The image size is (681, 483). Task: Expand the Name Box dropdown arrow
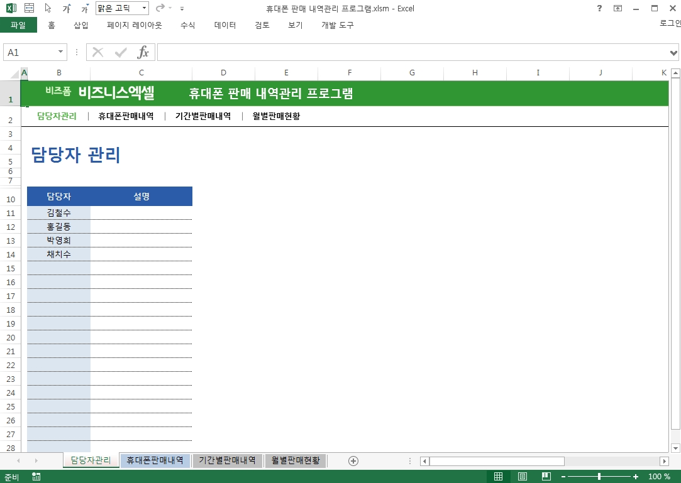[60, 52]
